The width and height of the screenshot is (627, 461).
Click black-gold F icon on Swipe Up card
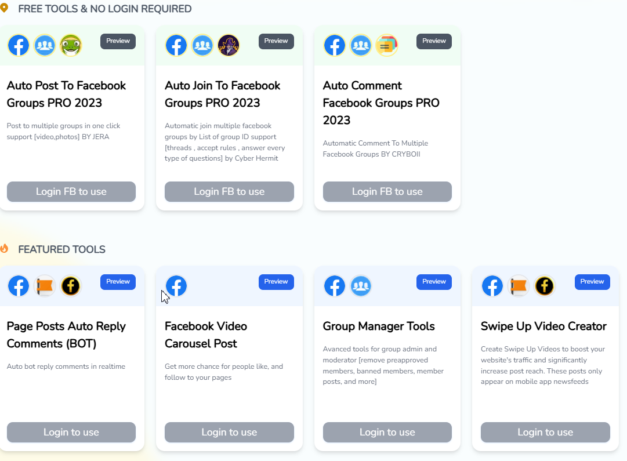(544, 285)
